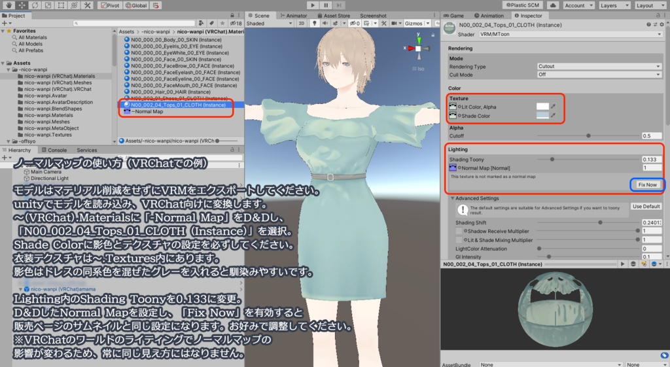Toggle scene audio speaker icon
The width and height of the screenshot is (670, 367).
tap(325, 24)
